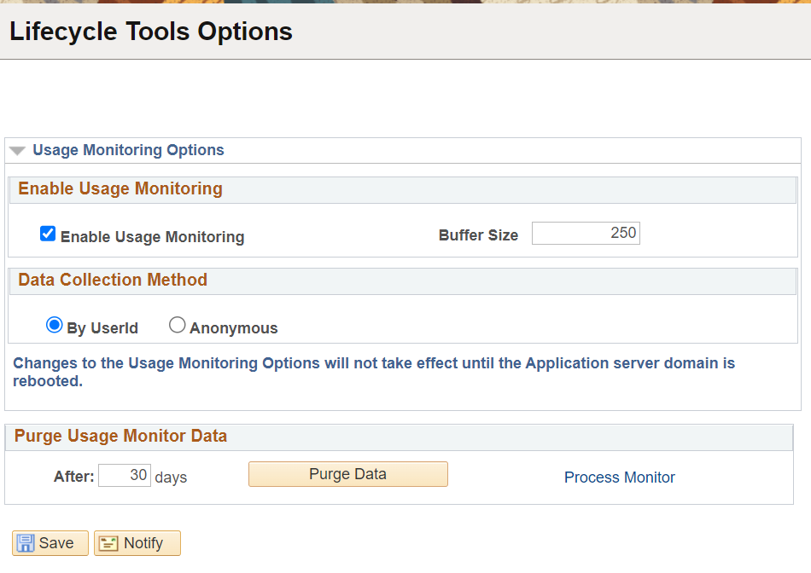
Task: Click the Data Collection Method section header
Action: tap(113, 280)
